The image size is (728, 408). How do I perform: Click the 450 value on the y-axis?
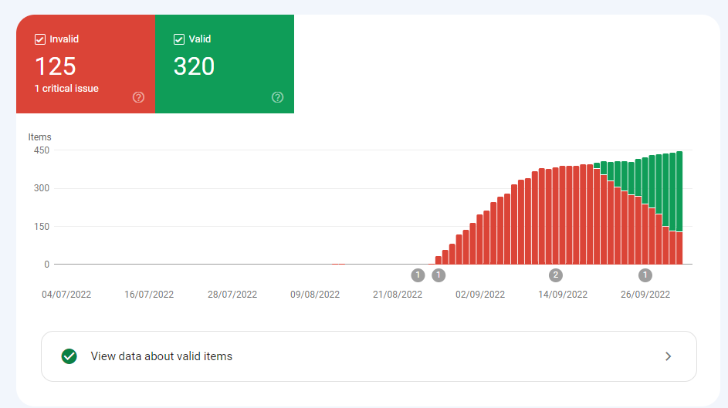[41, 150]
